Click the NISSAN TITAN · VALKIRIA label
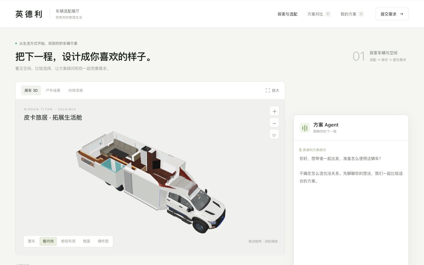The image size is (424, 265). point(50,109)
